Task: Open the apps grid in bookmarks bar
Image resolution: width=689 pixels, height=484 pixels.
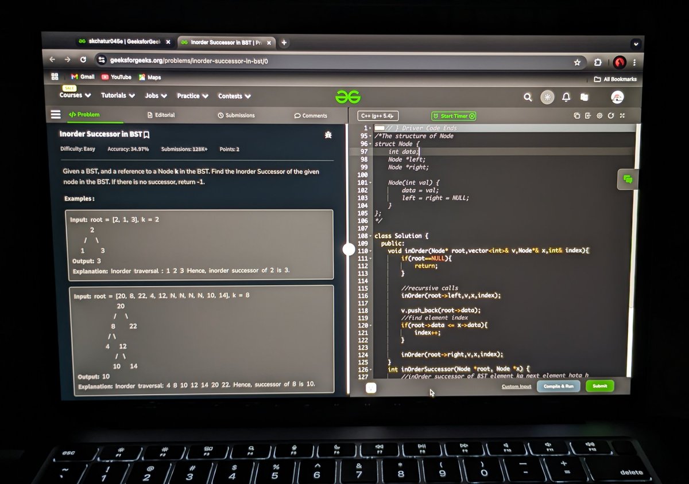Action: pyautogui.click(x=55, y=76)
